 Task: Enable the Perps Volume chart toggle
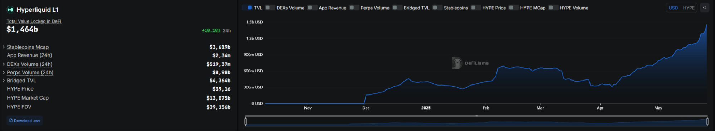354,8
